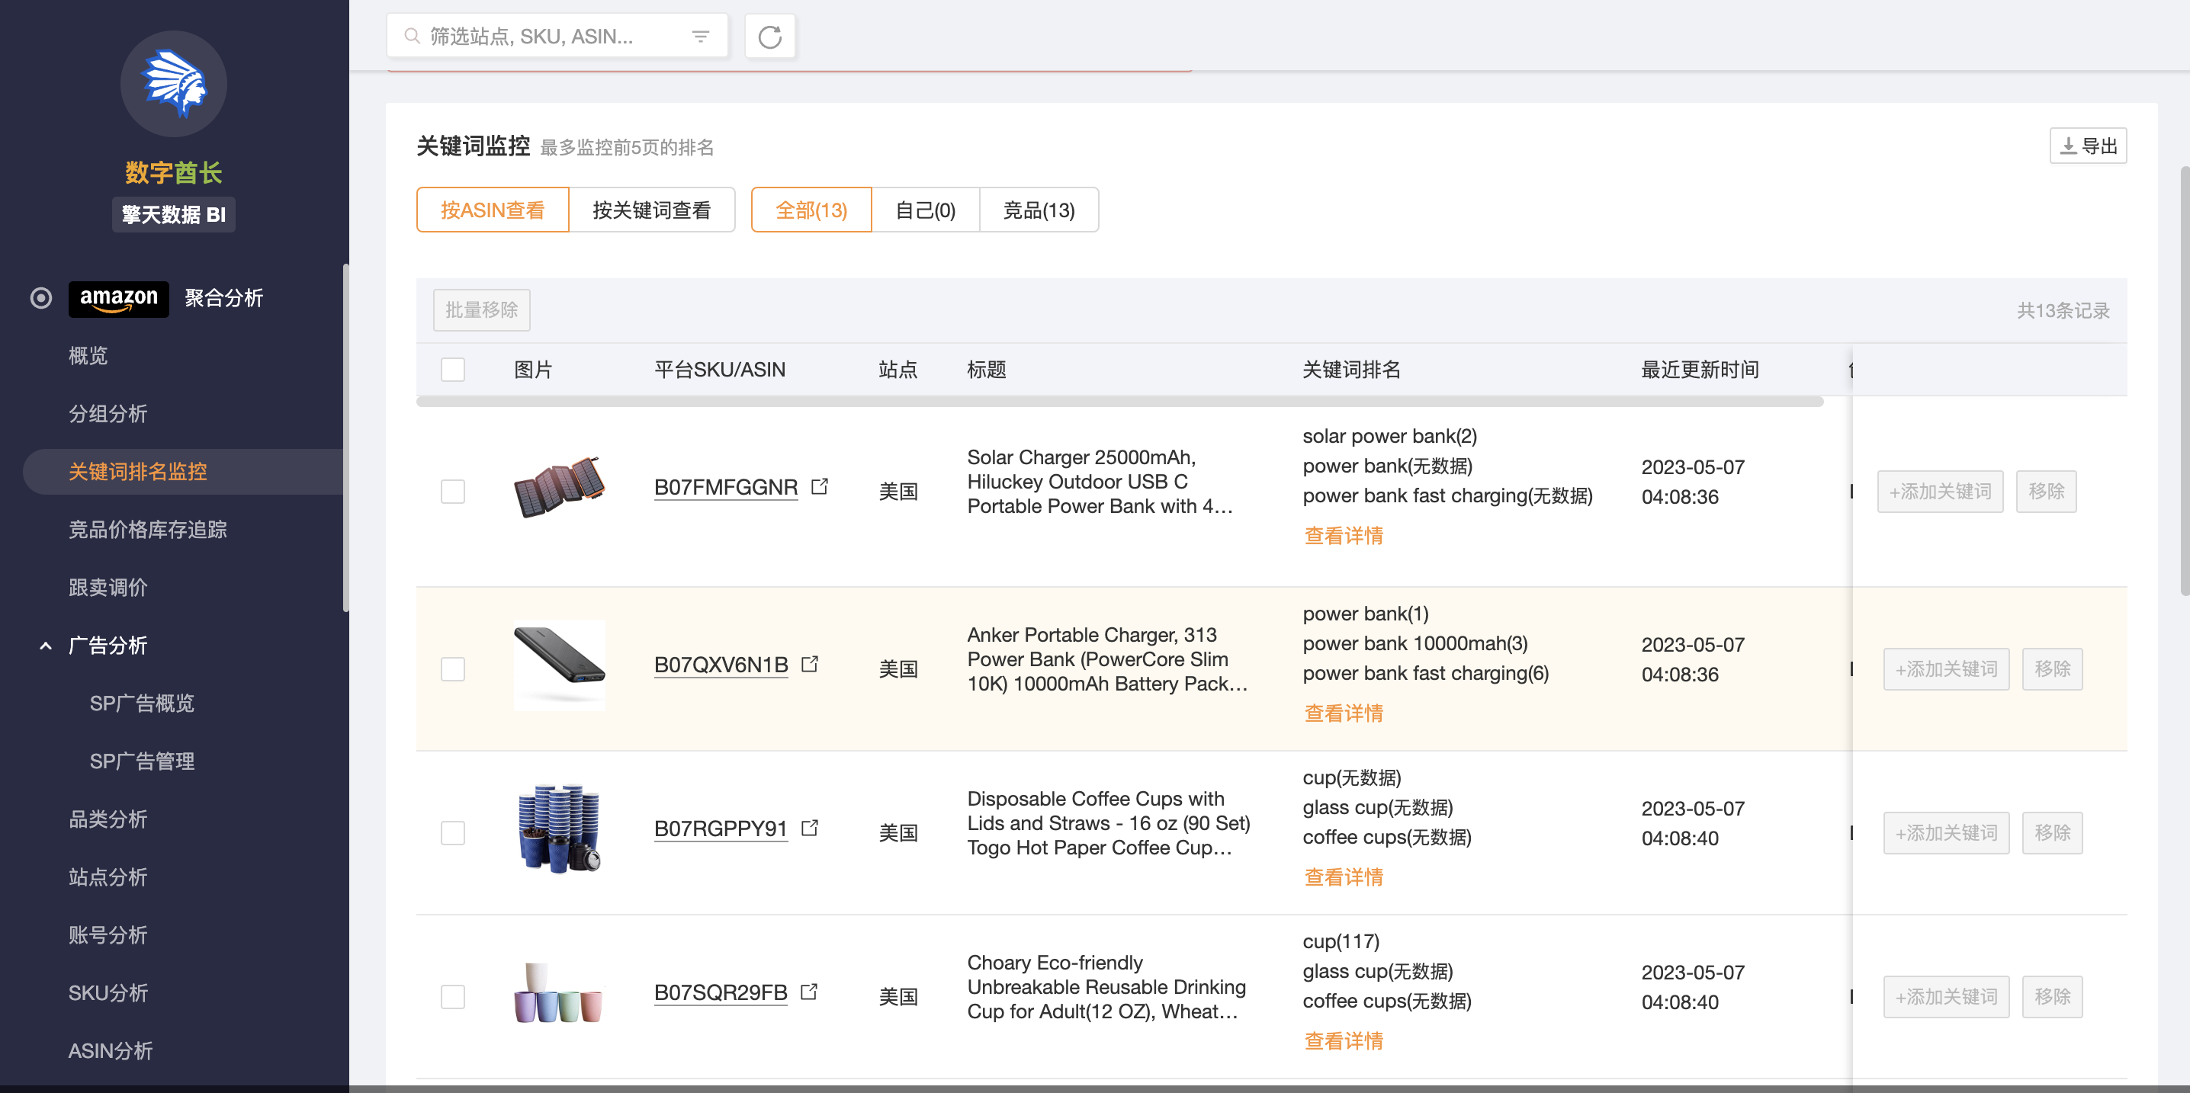Click the refresh icon button

[x=769, y=37]
